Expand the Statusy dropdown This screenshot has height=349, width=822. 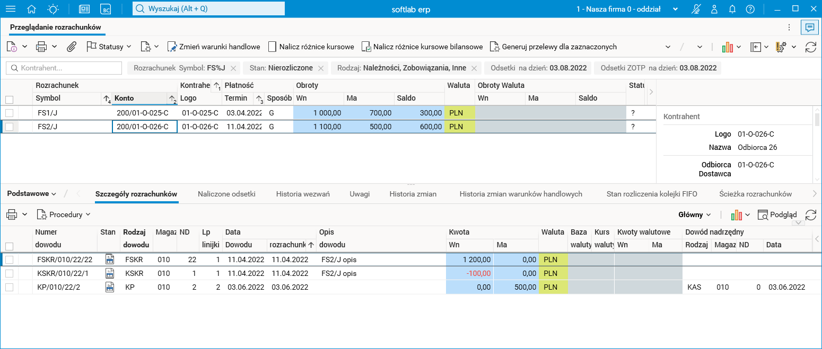click(x=109, y=47)
